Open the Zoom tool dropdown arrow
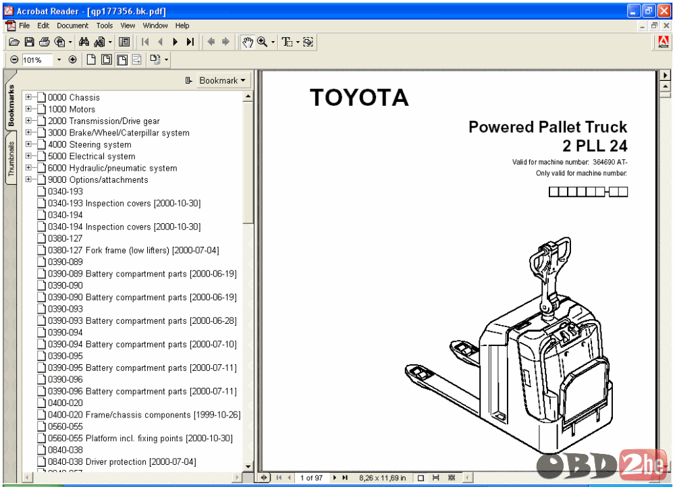The image size is (675, 487). click(273, 42)
